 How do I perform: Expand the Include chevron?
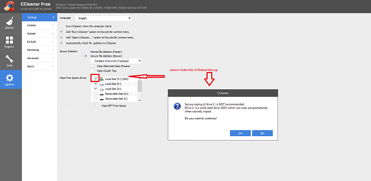[x=53, y=34]
